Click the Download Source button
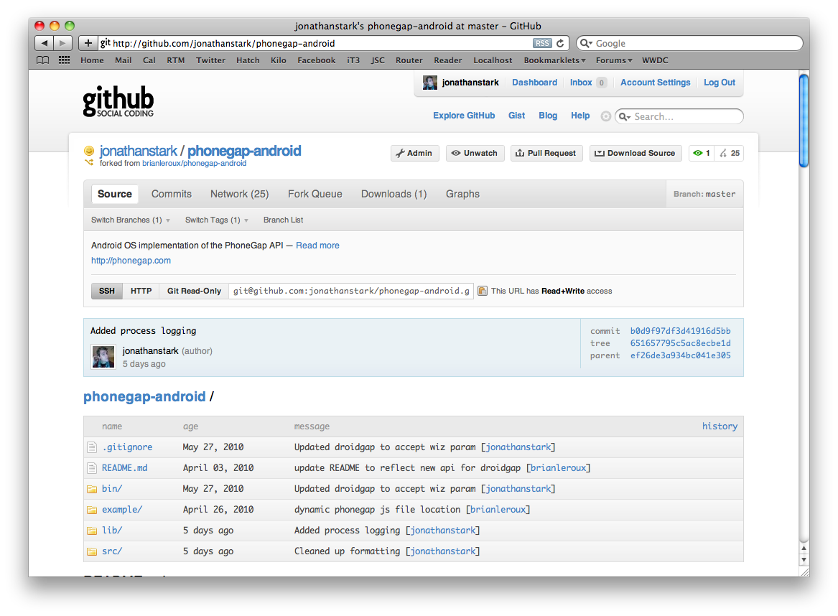Screen dimensions: 838x616 click(635, 153)
